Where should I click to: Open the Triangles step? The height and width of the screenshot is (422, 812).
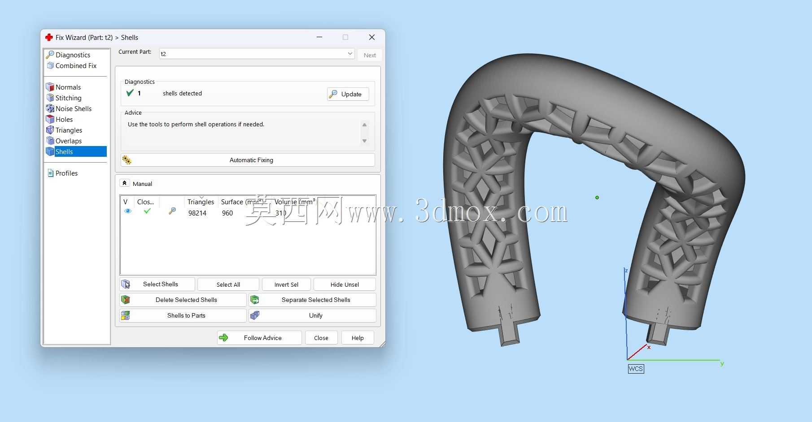pyautogui.click(x=69, y=130)
